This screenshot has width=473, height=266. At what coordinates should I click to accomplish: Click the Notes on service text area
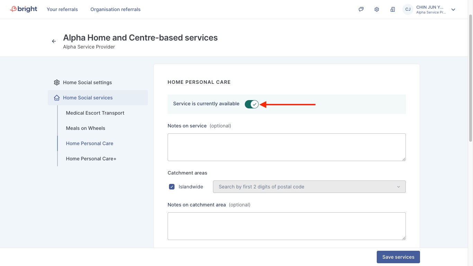pyautogui.click(x=286, y=147)
